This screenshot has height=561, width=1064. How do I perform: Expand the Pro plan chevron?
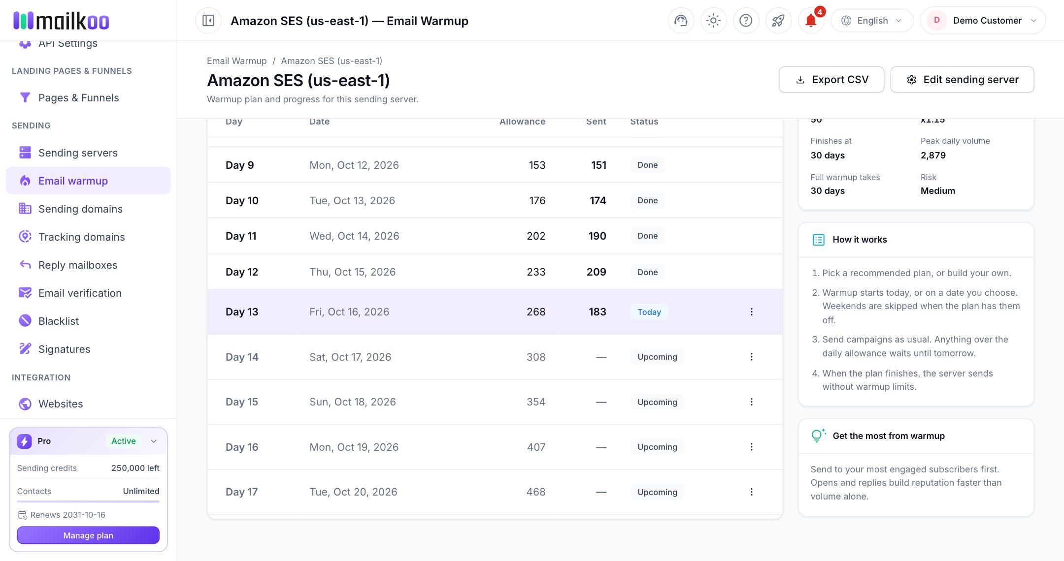[x=154, y=441]
